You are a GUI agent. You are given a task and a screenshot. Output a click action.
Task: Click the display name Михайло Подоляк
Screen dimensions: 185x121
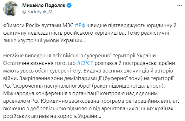(44, 5)
